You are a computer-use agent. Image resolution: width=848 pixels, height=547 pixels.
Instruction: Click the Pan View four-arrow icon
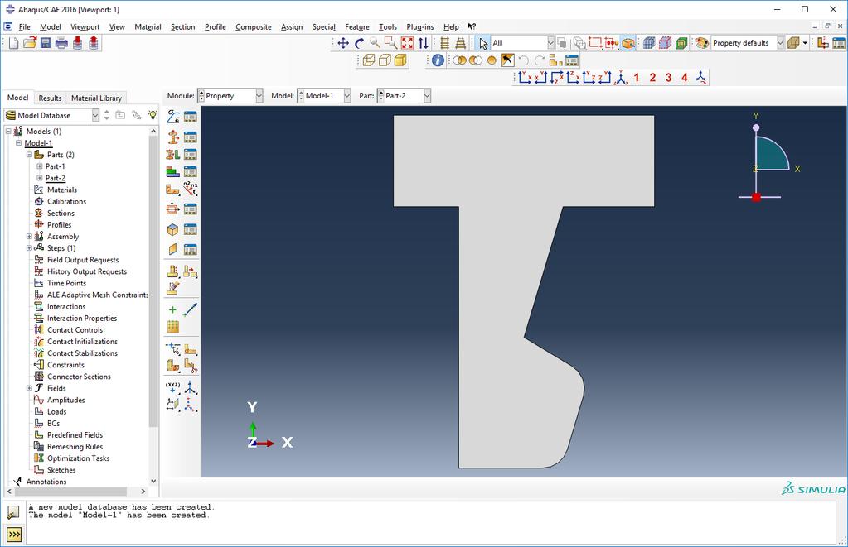343,43
